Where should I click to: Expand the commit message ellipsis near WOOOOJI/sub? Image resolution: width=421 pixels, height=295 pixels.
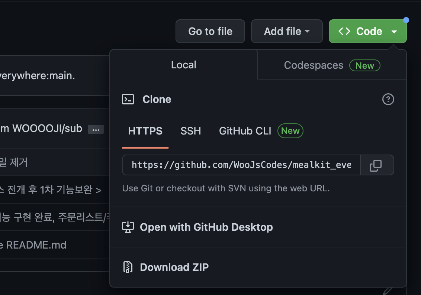(96, 130)
